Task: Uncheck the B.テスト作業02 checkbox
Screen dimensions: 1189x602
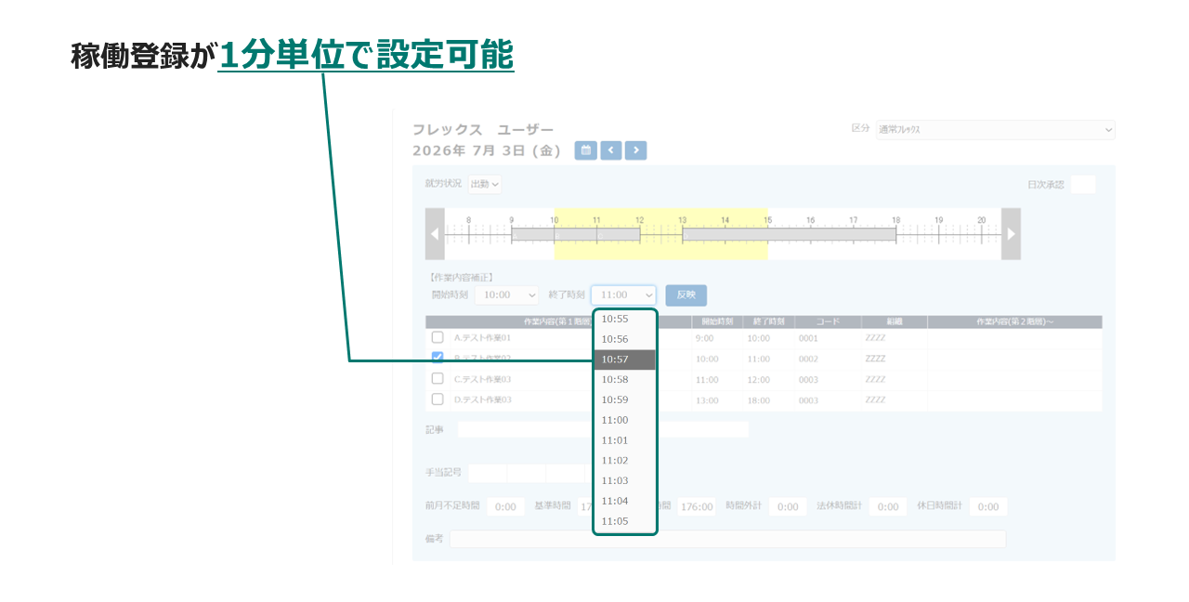Action: [x=438, y=358]
